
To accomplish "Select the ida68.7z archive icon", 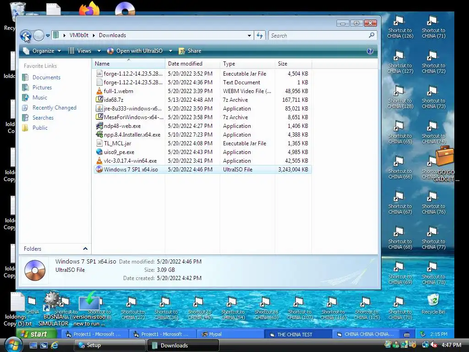I will coord(99,99).
